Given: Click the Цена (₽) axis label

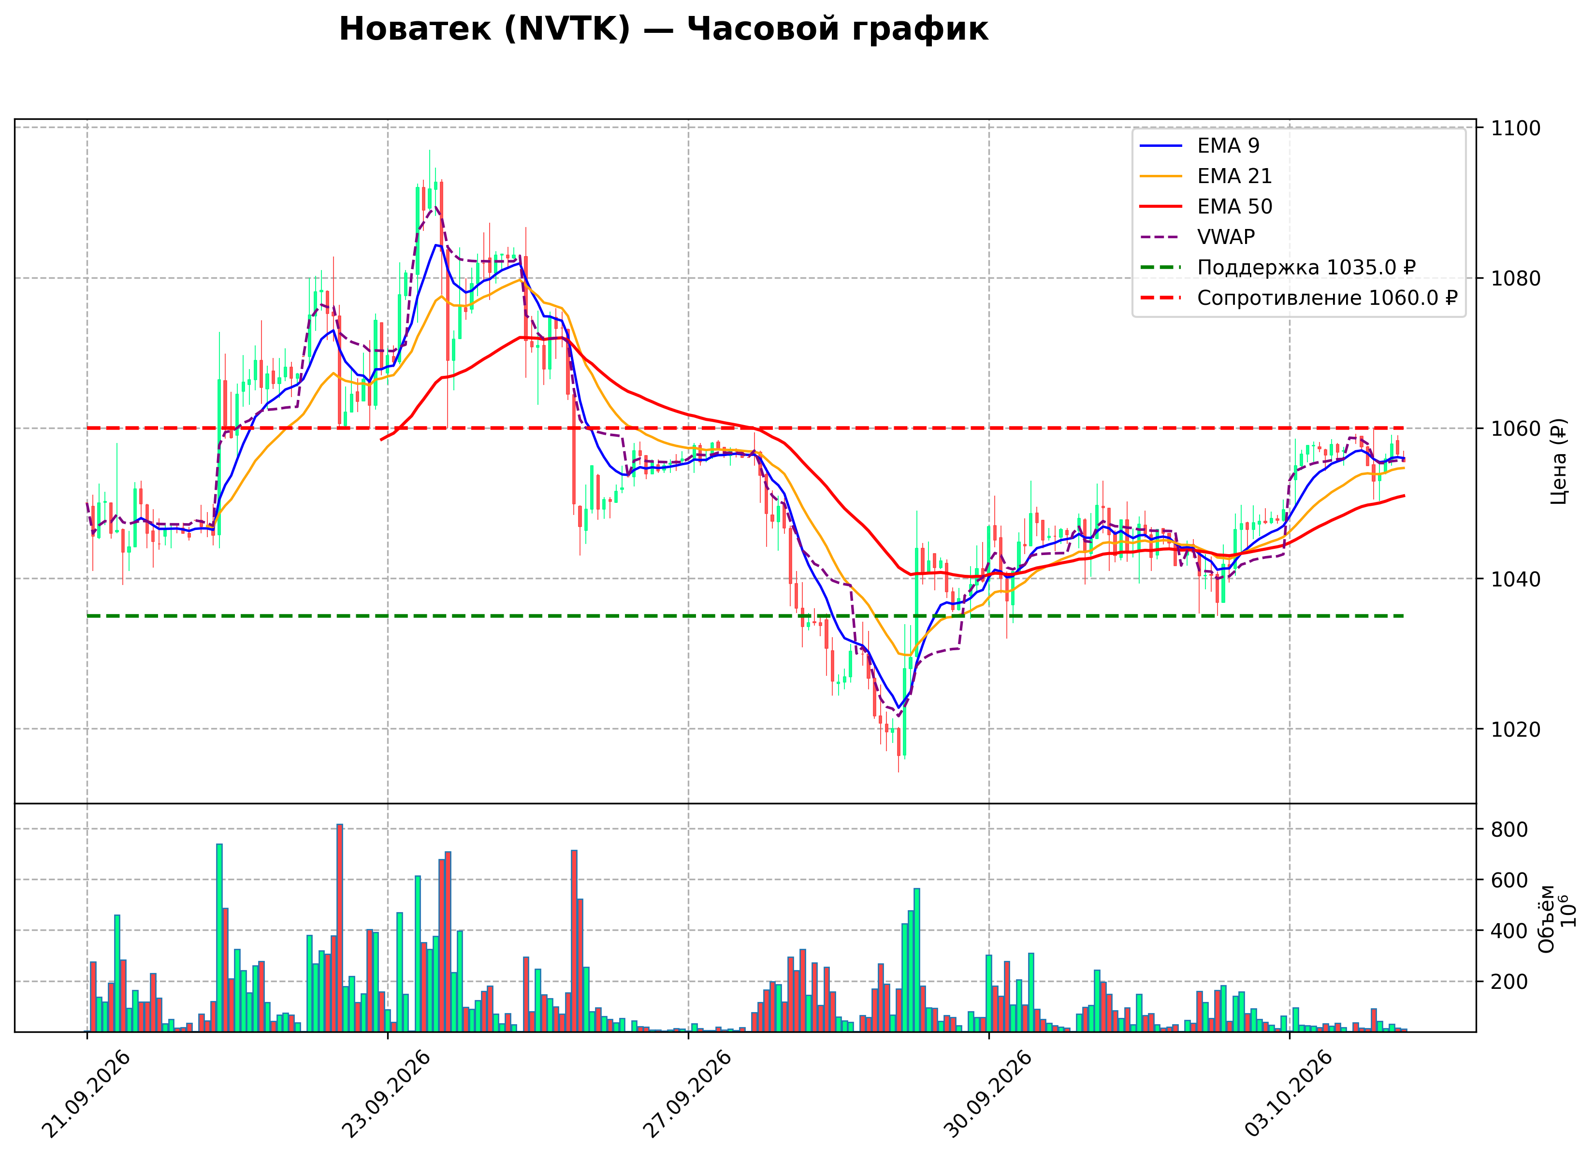Looking at the screenshot, I should click(1558, 462).
